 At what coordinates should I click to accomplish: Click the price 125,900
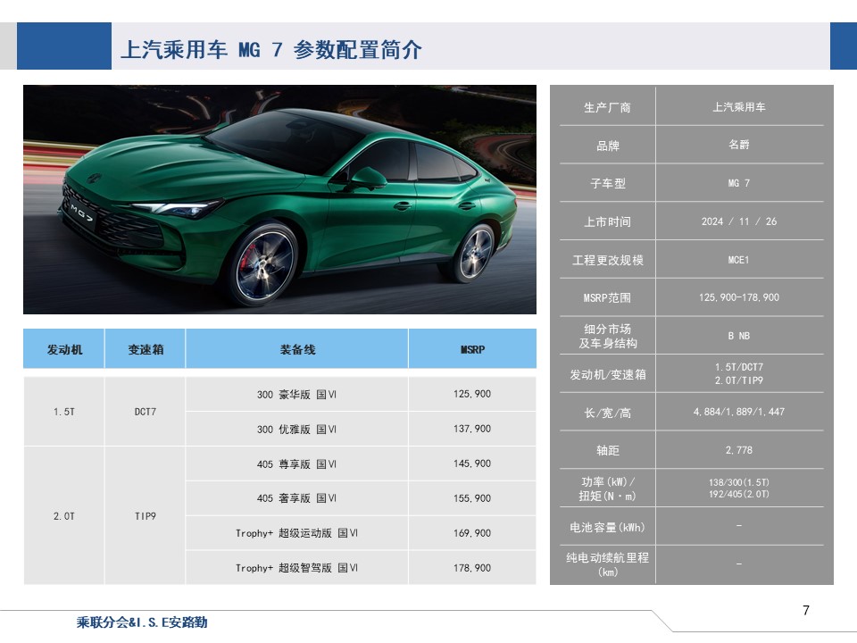point(472,394)
